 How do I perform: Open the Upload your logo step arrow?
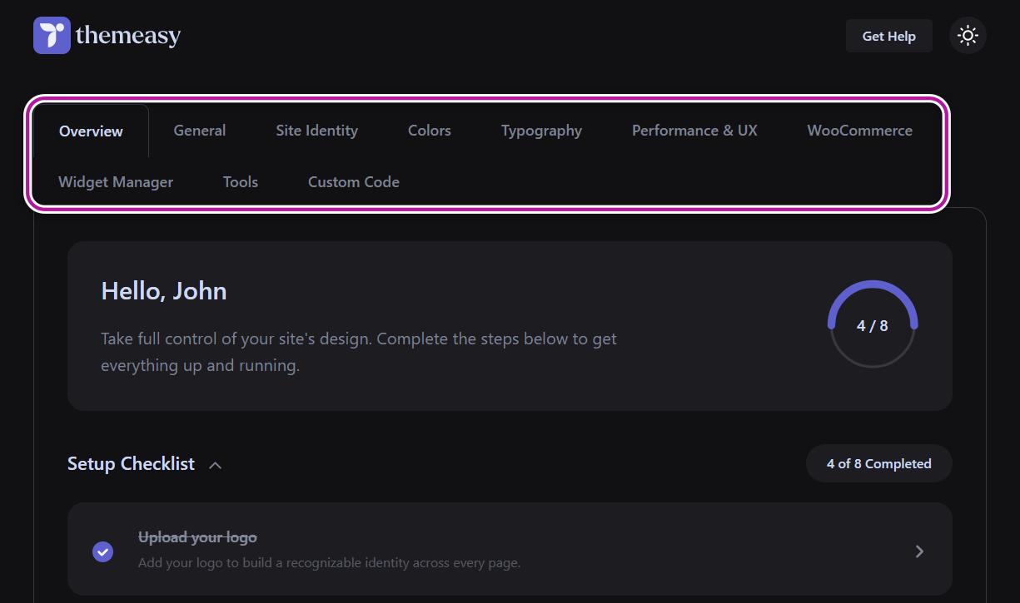[919, 551]
